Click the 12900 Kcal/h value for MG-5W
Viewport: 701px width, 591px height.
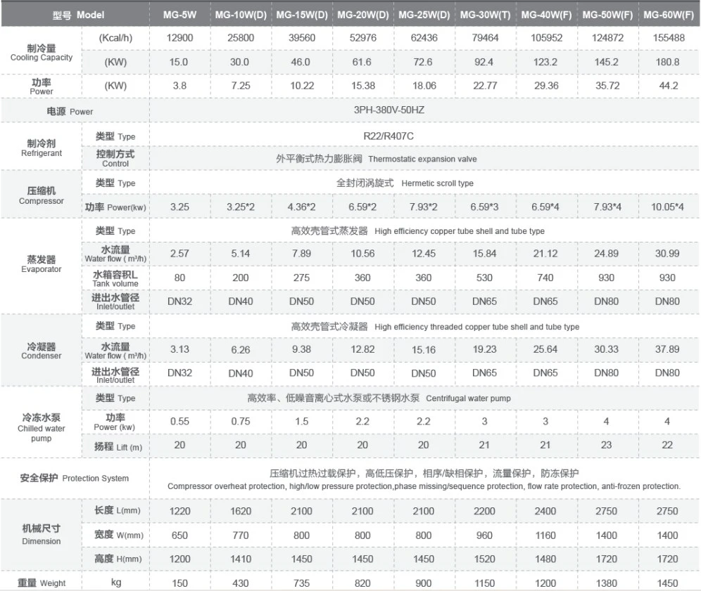click(x=179, y=38)
